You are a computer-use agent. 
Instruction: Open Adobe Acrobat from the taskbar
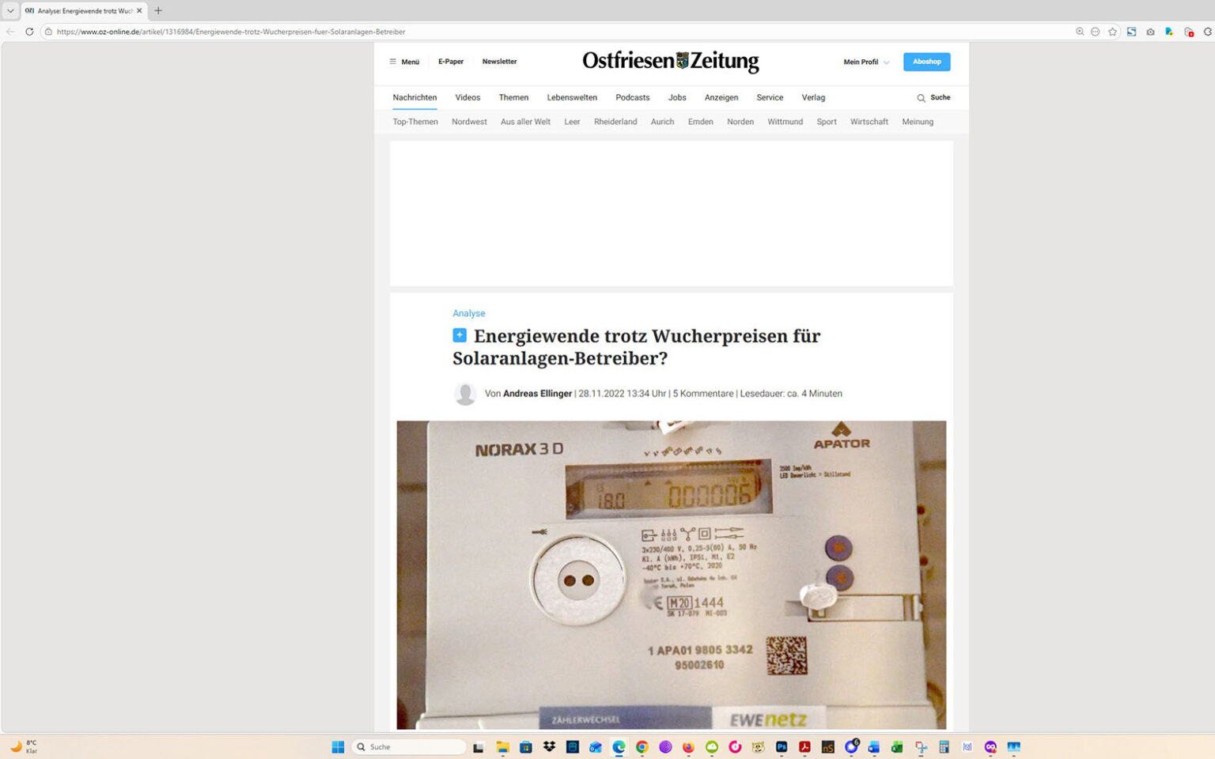(804, 746)
